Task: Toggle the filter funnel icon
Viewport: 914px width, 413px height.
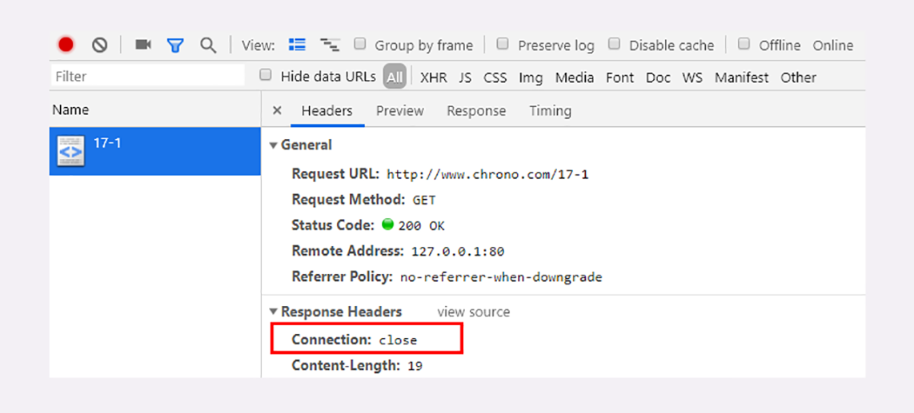Action: 175,46
